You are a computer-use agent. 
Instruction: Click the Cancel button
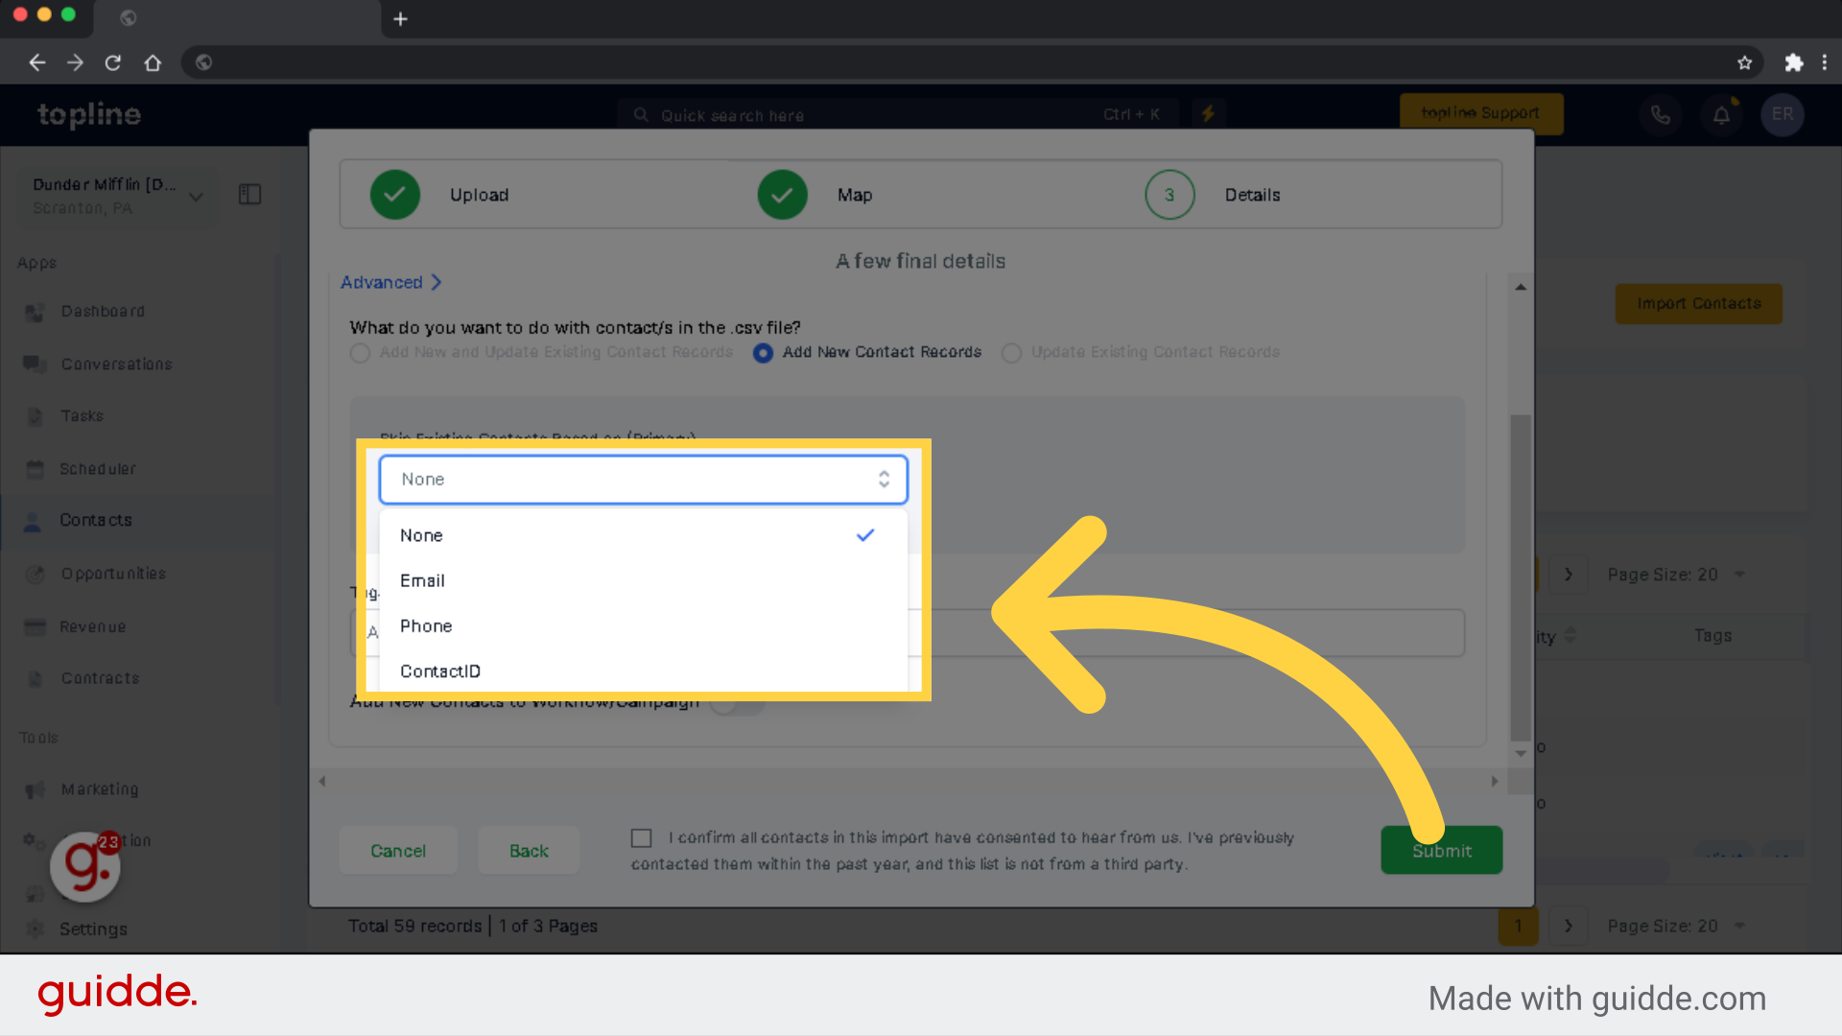click(x=396, y=850)
